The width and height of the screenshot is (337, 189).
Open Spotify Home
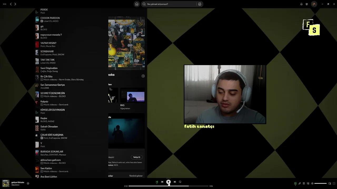(137, 4)
